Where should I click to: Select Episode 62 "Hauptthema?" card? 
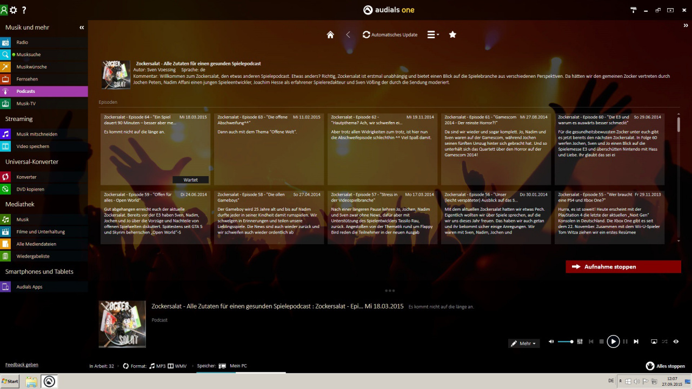coord(383,149)
